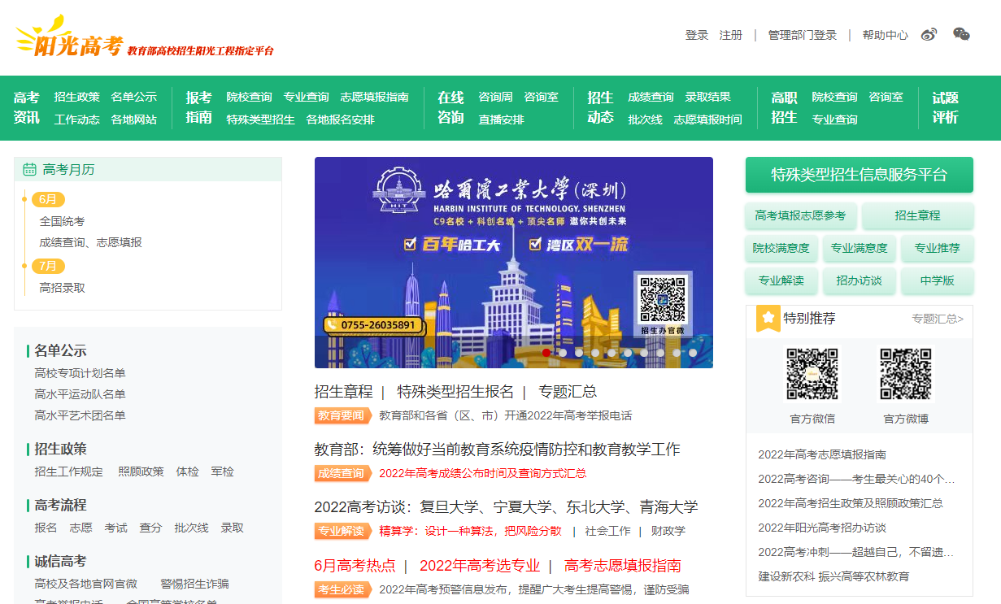Open 专题汇总> beside 特别推荐

(x=938, y=319)
